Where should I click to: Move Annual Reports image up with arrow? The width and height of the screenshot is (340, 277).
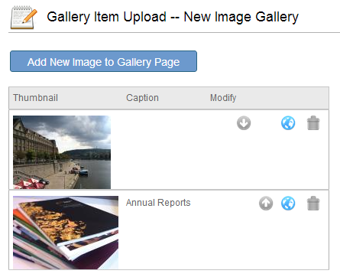[x=266, y=204]
